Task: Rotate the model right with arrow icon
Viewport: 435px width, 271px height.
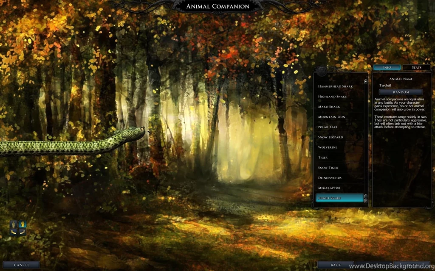Action: tap(23, 232)
